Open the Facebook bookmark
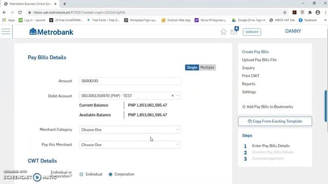 click(307, 20)
